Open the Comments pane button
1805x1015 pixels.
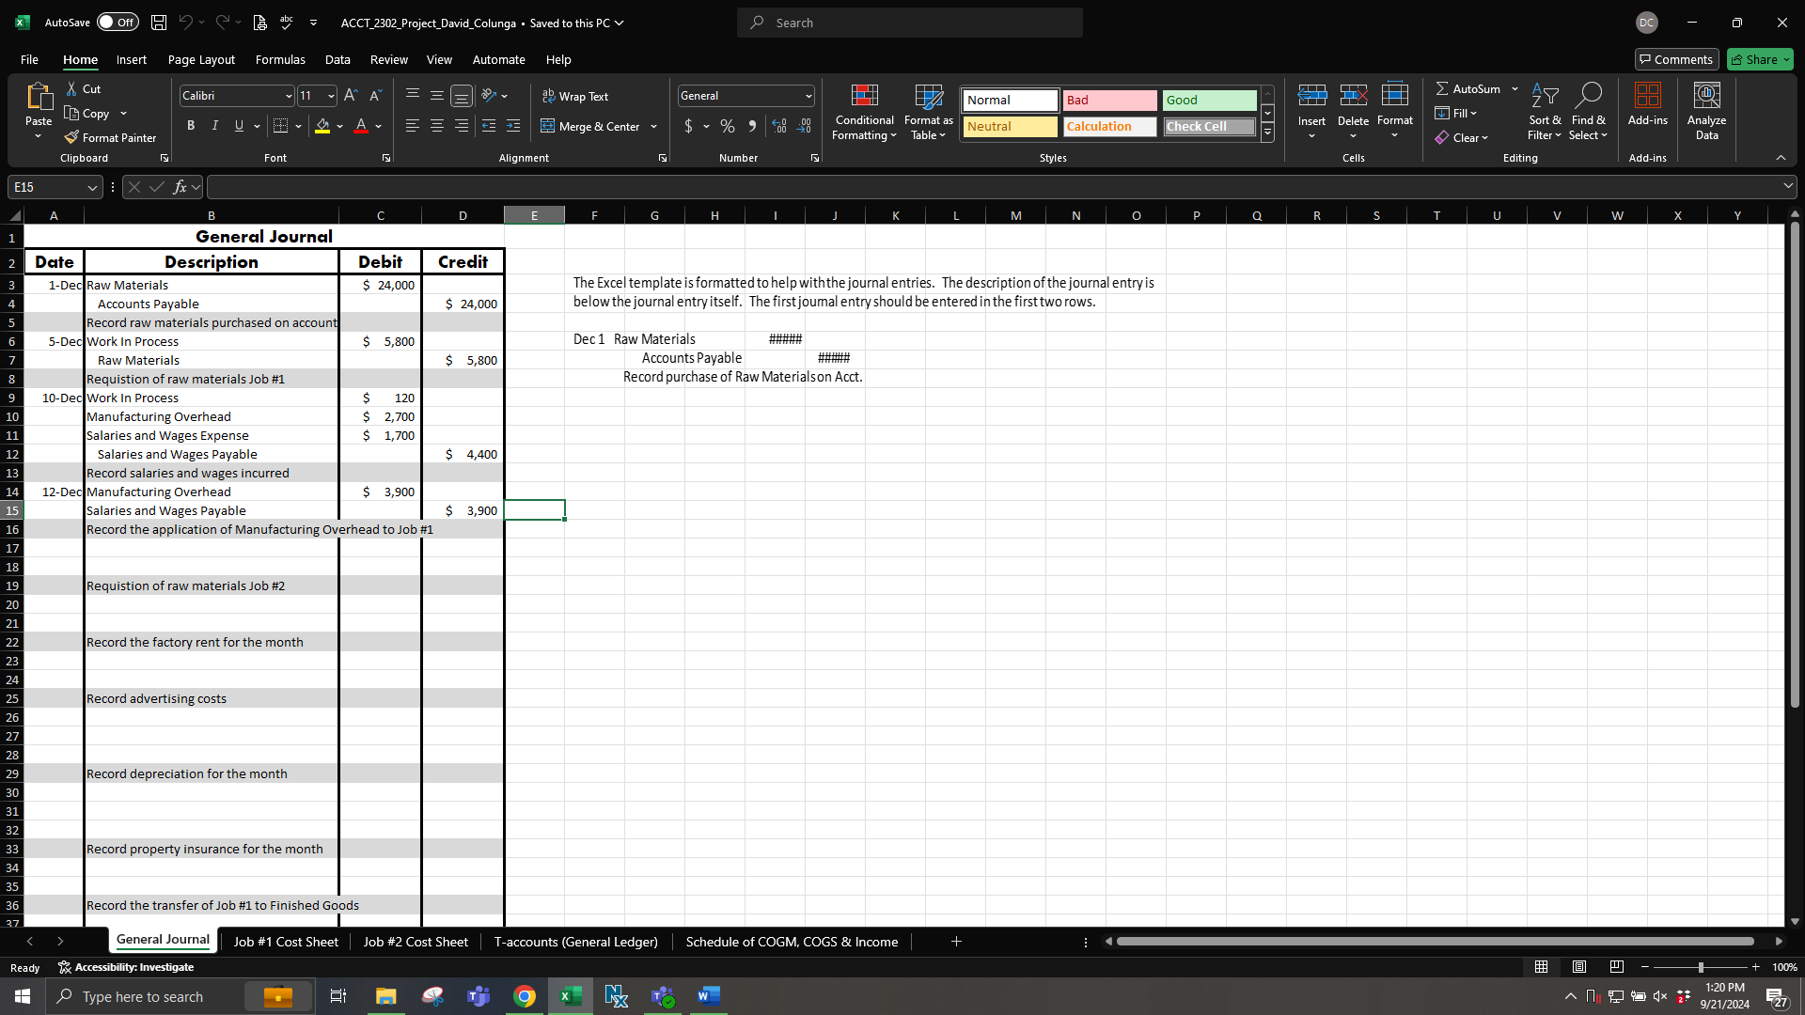(1676, 59)
